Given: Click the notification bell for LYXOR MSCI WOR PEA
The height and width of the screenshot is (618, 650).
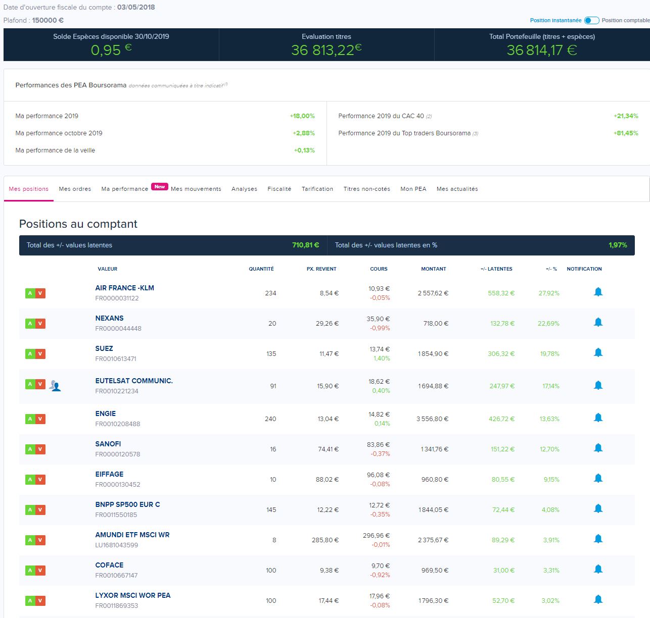Looking at the screenshot, I should click(x=598, y=599).
